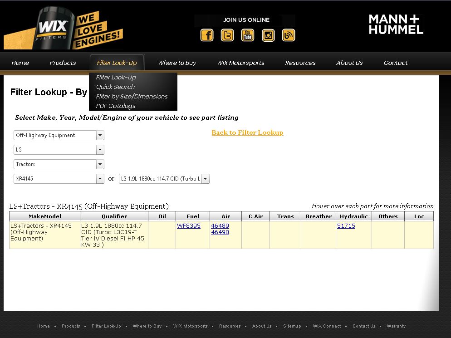Click the L3 1.9L 1880cc Qualifier cell
451x338 pixels.
pos(114,235)
